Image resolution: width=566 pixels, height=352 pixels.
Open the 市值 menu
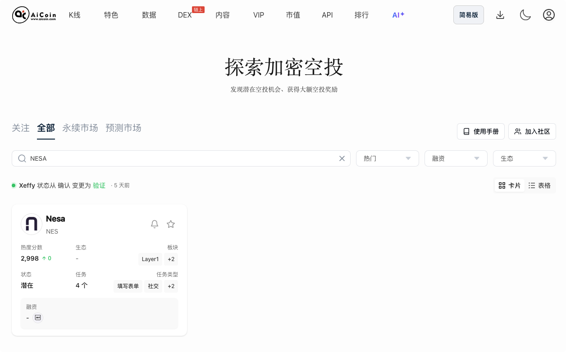coord(293,15)
